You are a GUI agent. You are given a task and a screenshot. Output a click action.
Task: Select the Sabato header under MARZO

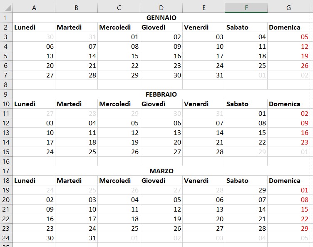coord(237,180)
